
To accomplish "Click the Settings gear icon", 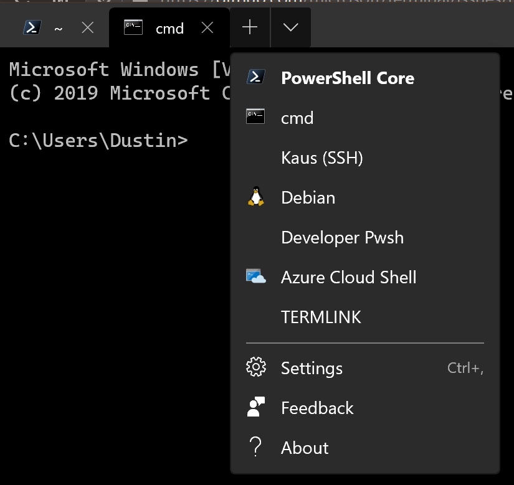I will pyautogui.click(x=256, y=367).
